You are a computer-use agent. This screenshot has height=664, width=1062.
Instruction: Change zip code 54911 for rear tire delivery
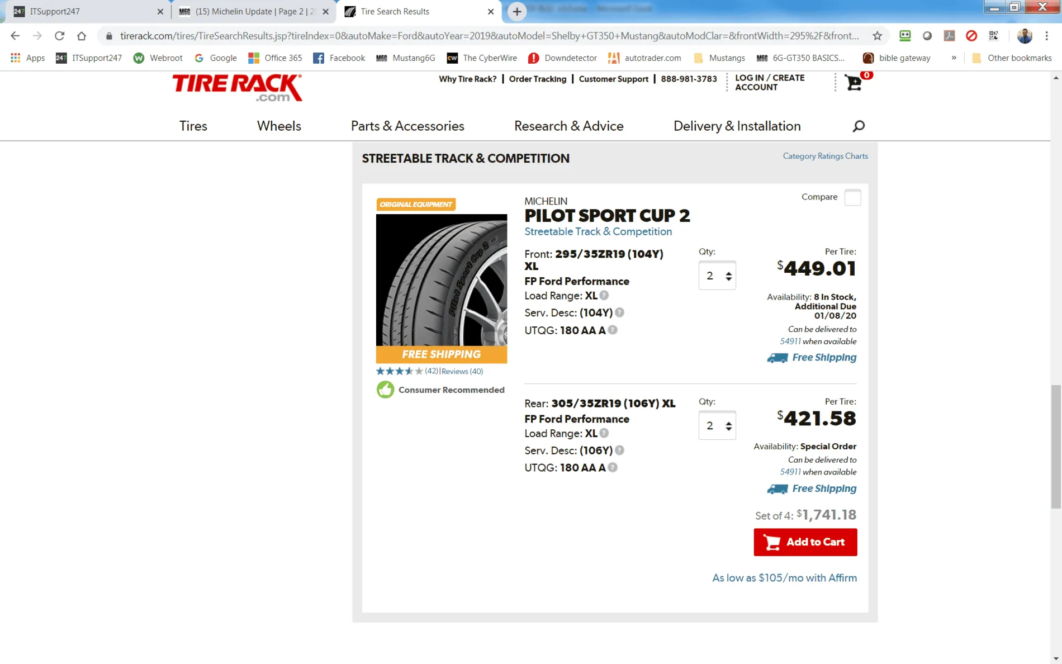790,472
